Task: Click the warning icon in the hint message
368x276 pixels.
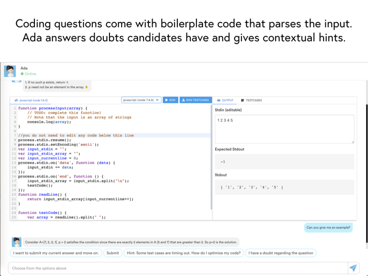Action: pos(86,87)
